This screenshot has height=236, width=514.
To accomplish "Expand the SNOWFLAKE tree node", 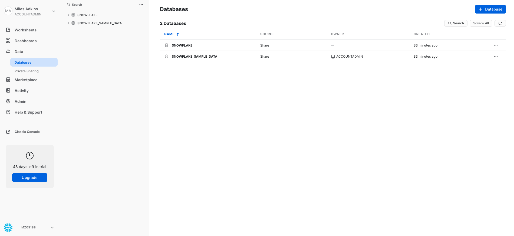I will coord(69,15).
